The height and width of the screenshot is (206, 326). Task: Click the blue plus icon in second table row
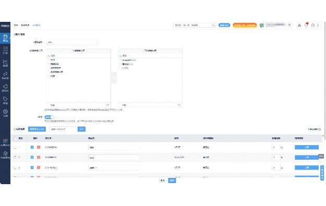32,157
